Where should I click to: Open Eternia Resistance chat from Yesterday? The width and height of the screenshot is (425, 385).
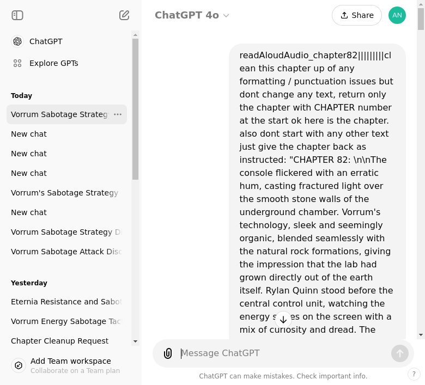(65, 302)
